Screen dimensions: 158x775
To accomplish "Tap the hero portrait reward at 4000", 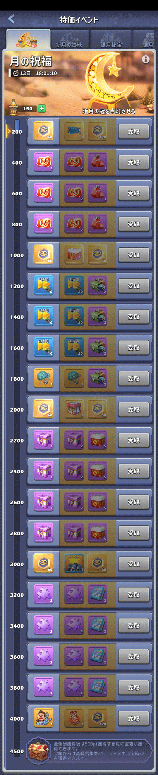I will (x=44, y=718).
